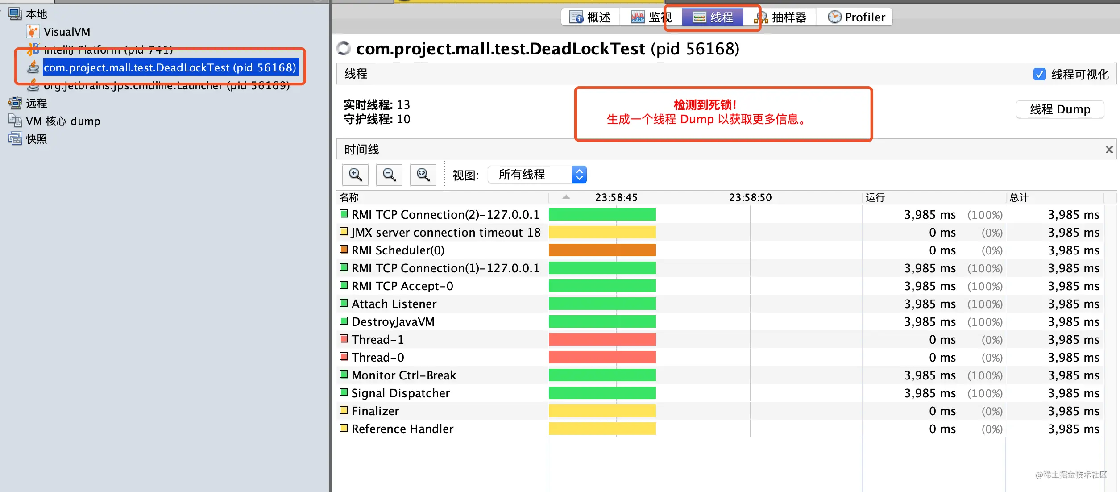Select the 'Monitor Ctrl-Break' thread name

click(x=404, y=375)
